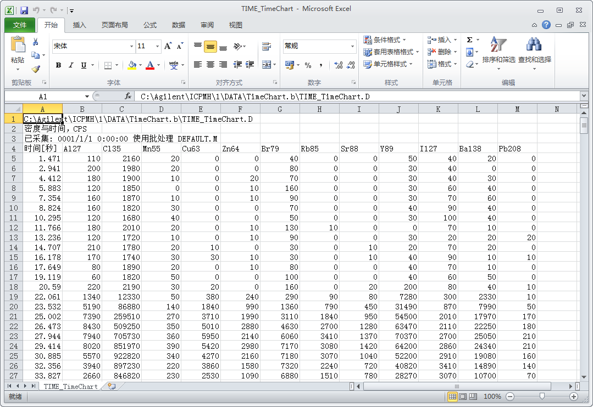Switch to Page Break Preview in status bar
The height and width of the screenshot is (407, 593).
click(x=473, y=397)
